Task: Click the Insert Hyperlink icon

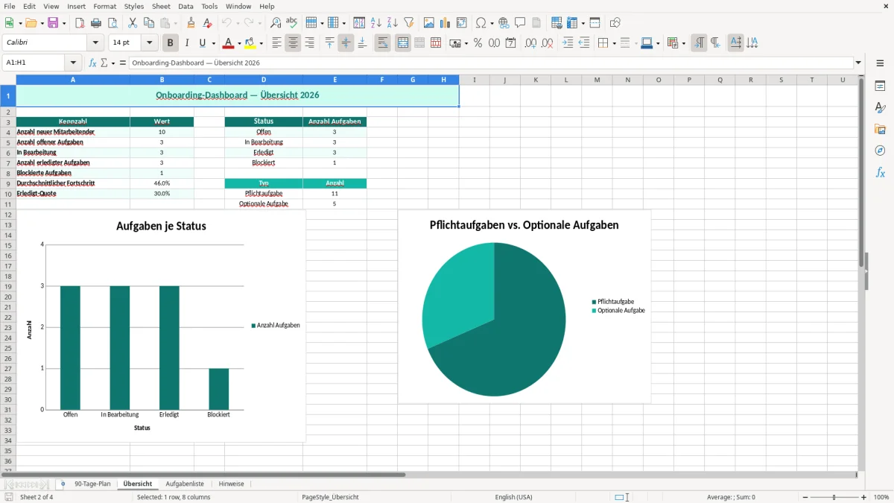Action: tap(504, 23)
